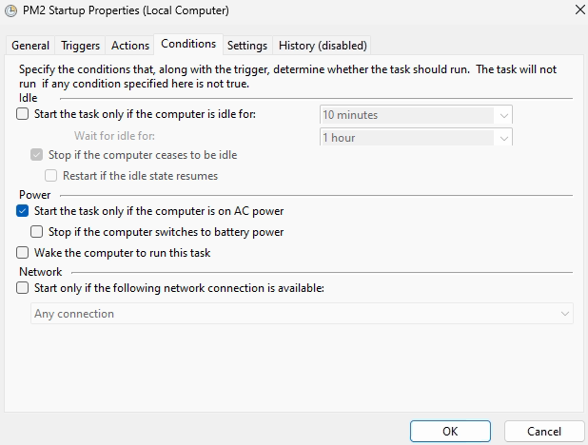
Task: Click the Cancel button
Action: click(544, 431)
